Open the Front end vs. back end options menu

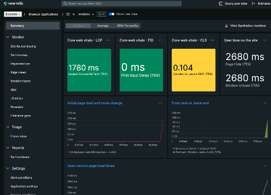(265, 103)
